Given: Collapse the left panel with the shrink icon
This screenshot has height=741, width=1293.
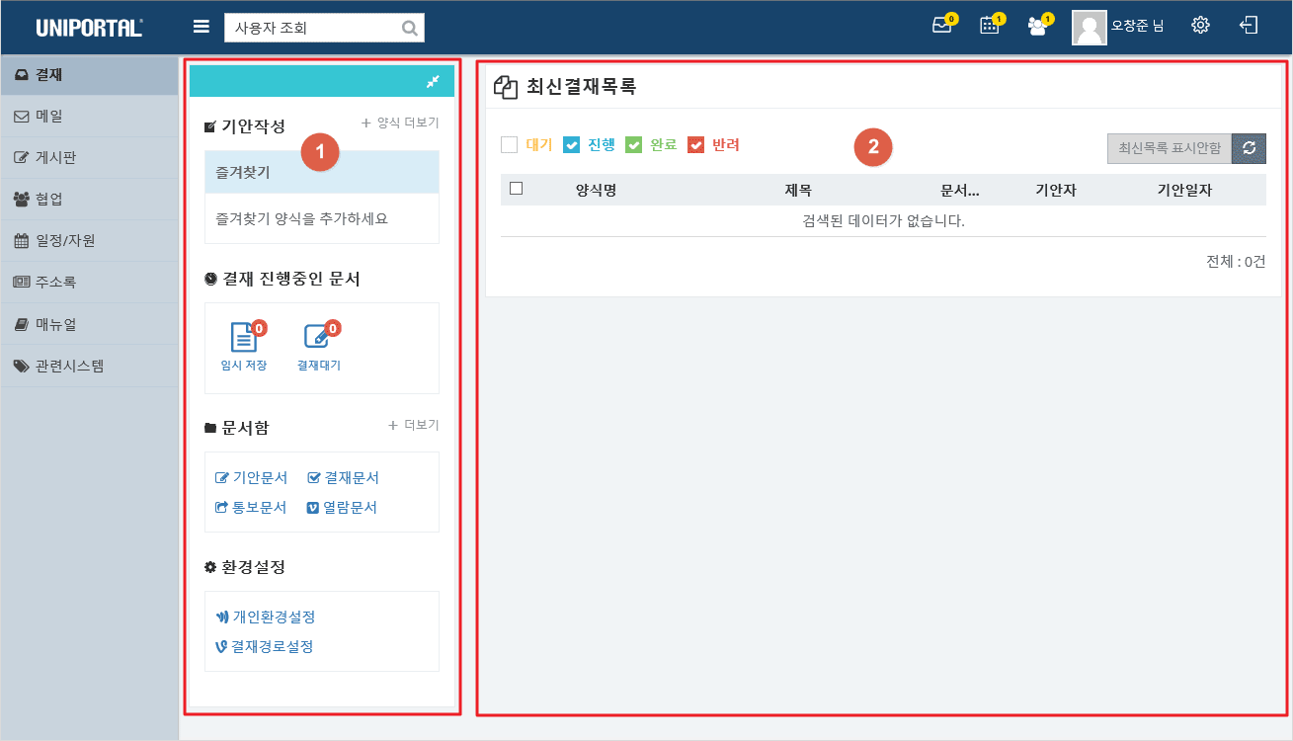Looking at the screenshot, I should pos(432,81).
